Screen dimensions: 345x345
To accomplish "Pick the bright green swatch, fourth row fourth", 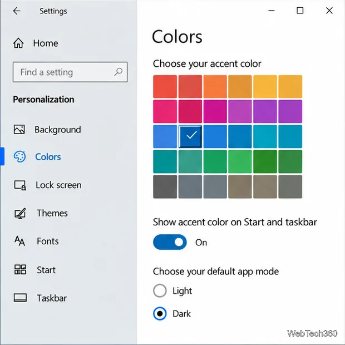I will (x=240, y=161).
